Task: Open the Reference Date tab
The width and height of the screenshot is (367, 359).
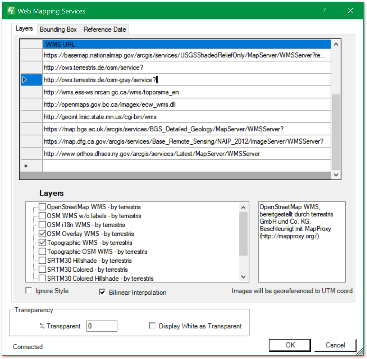Action: pyautogui.click(x=105, y=29)
